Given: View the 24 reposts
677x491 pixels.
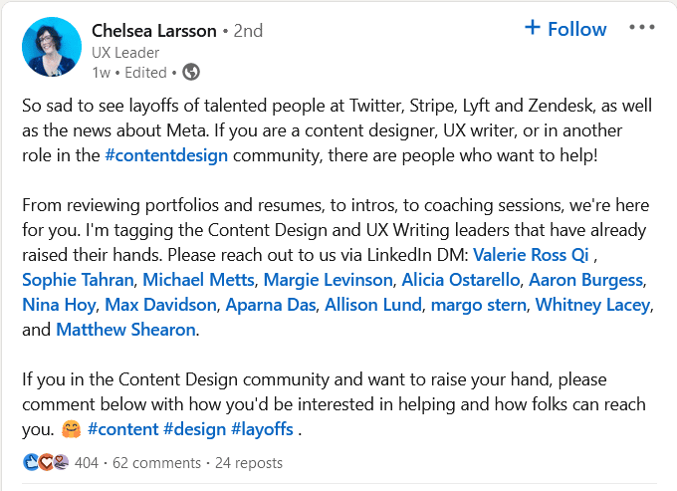Looking at the screenshot, I should pyautogui.click(x=249, y=463).
